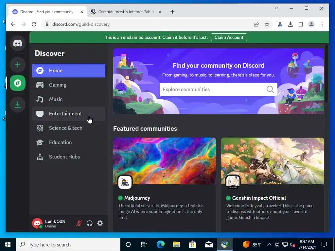Open the Entertainment category

click(x=69, y=113)
